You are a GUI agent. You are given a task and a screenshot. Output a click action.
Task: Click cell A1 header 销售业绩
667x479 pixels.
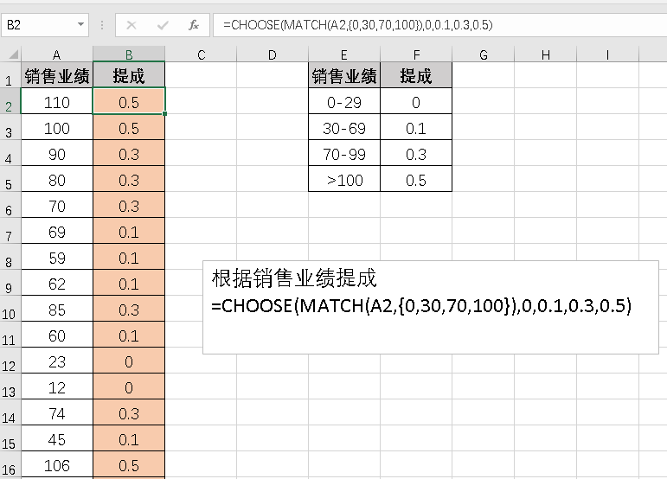click(57, 75)
